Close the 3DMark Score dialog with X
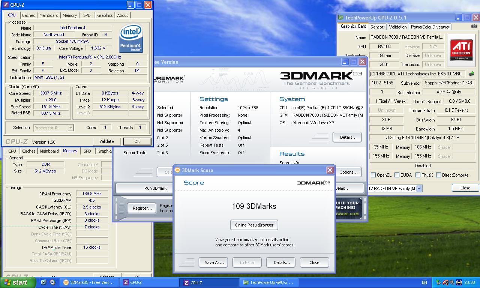This screenshot has width=480, height=288. click(x=330, y=170)
